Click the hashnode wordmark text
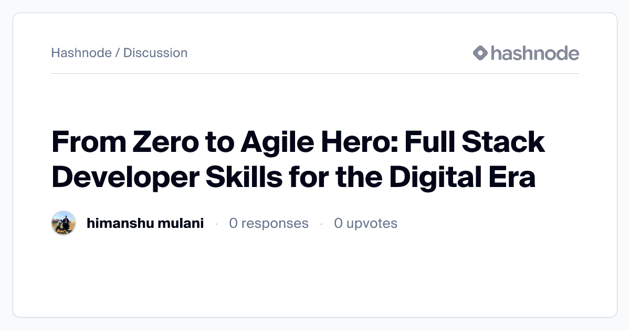Image resolution: width=630 pixels, height=330 pixels. pos(534,53)
